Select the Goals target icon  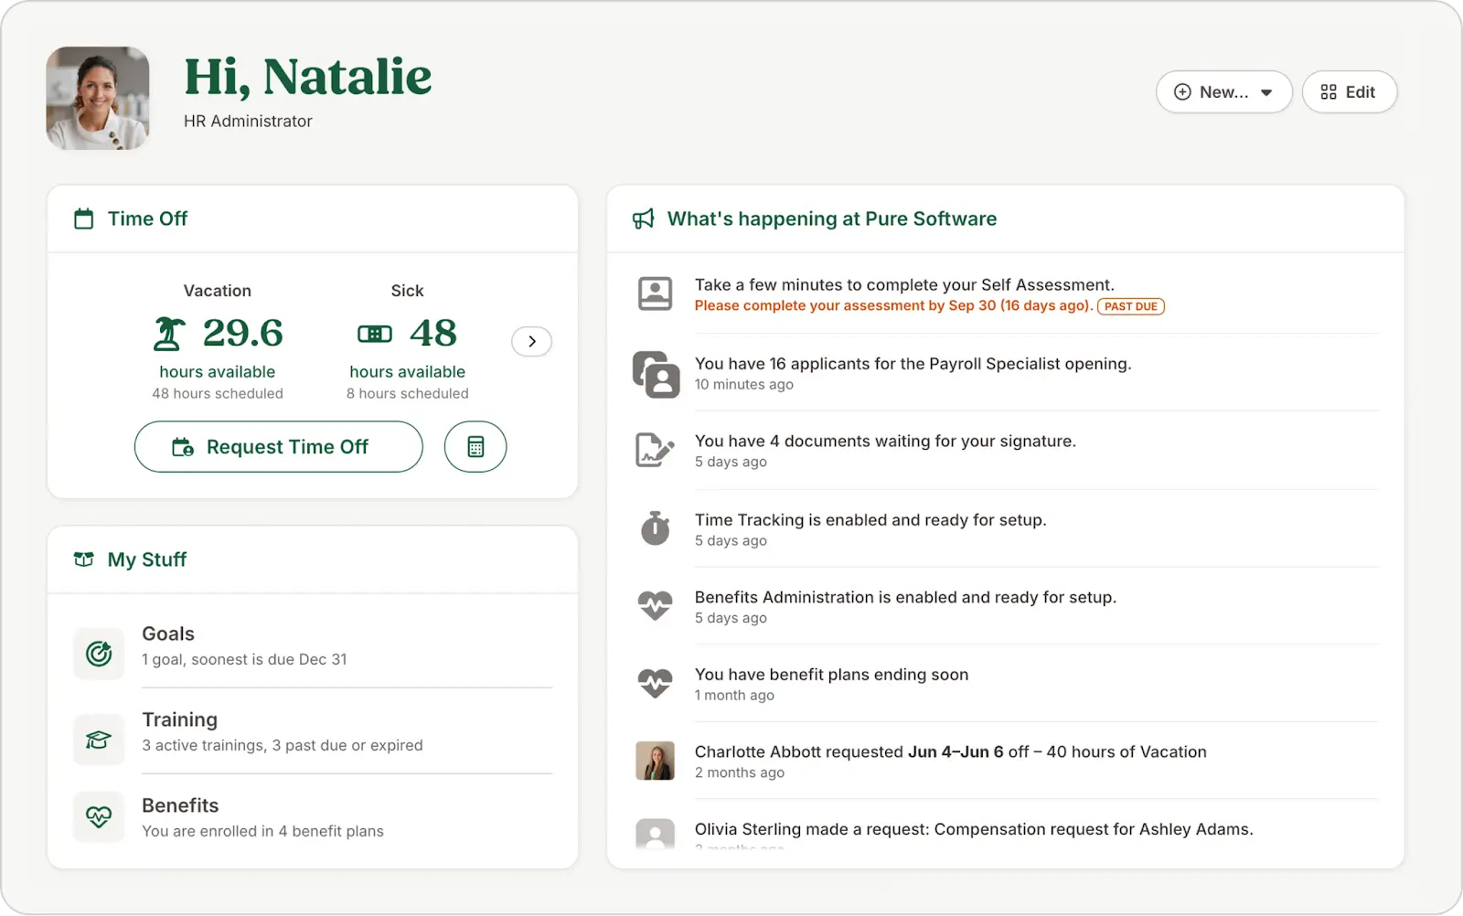point(98,653)
